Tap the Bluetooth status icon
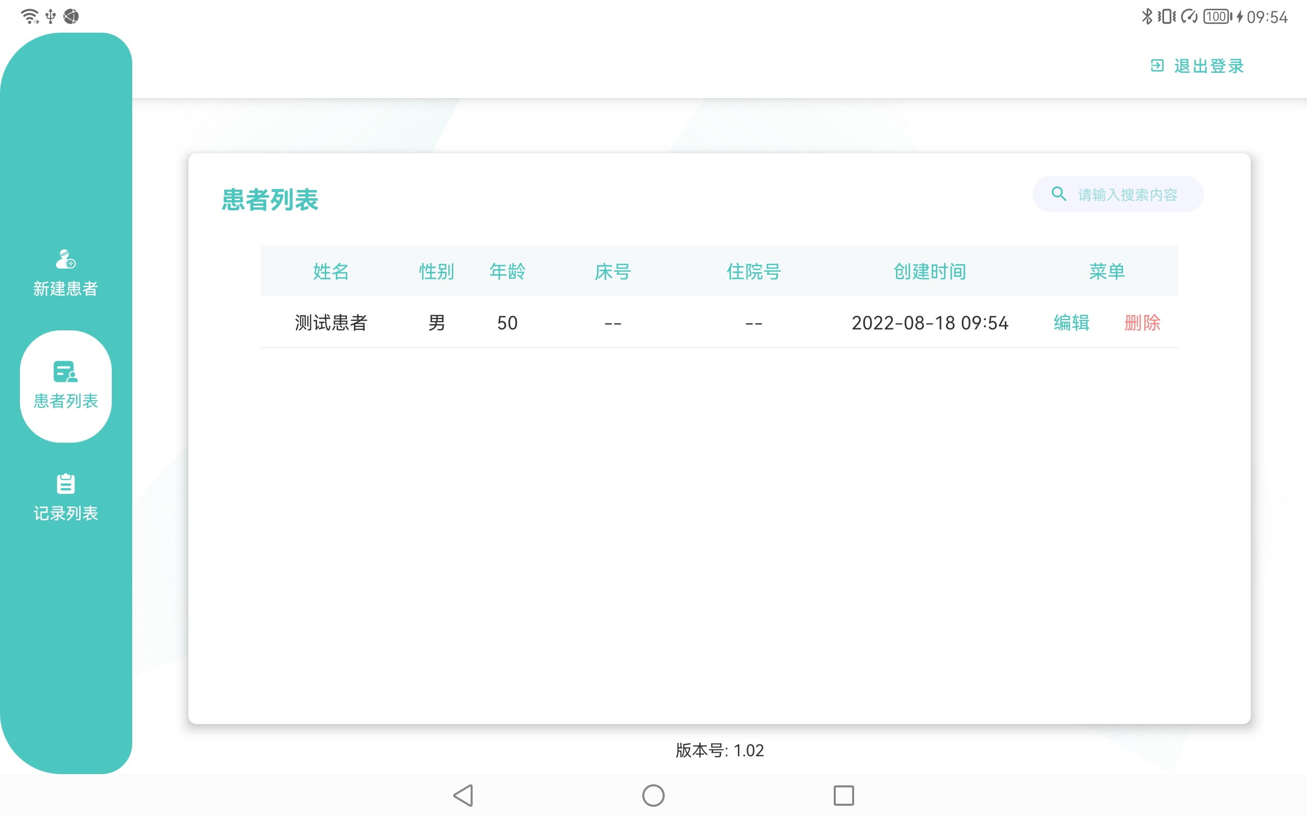Screen dimensions: 1307x817 (x=1147, y=16)
